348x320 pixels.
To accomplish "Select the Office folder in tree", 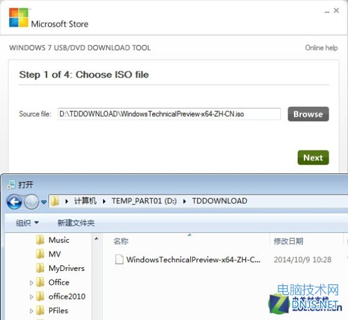I will [59, 282].
